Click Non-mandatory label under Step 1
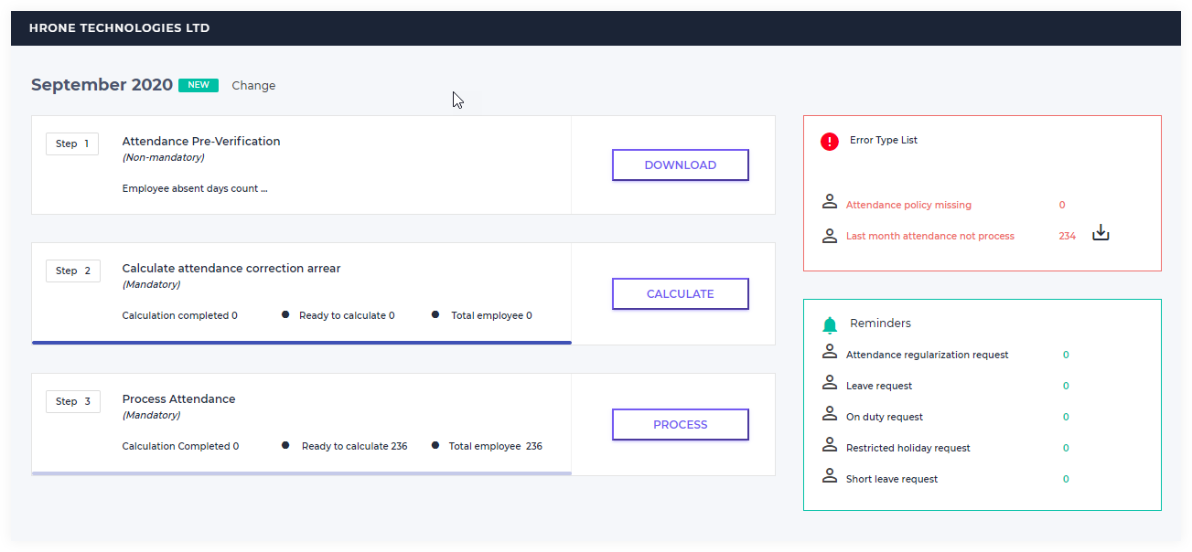Viewport: 1192px width, 552px height. click(164, 157)
